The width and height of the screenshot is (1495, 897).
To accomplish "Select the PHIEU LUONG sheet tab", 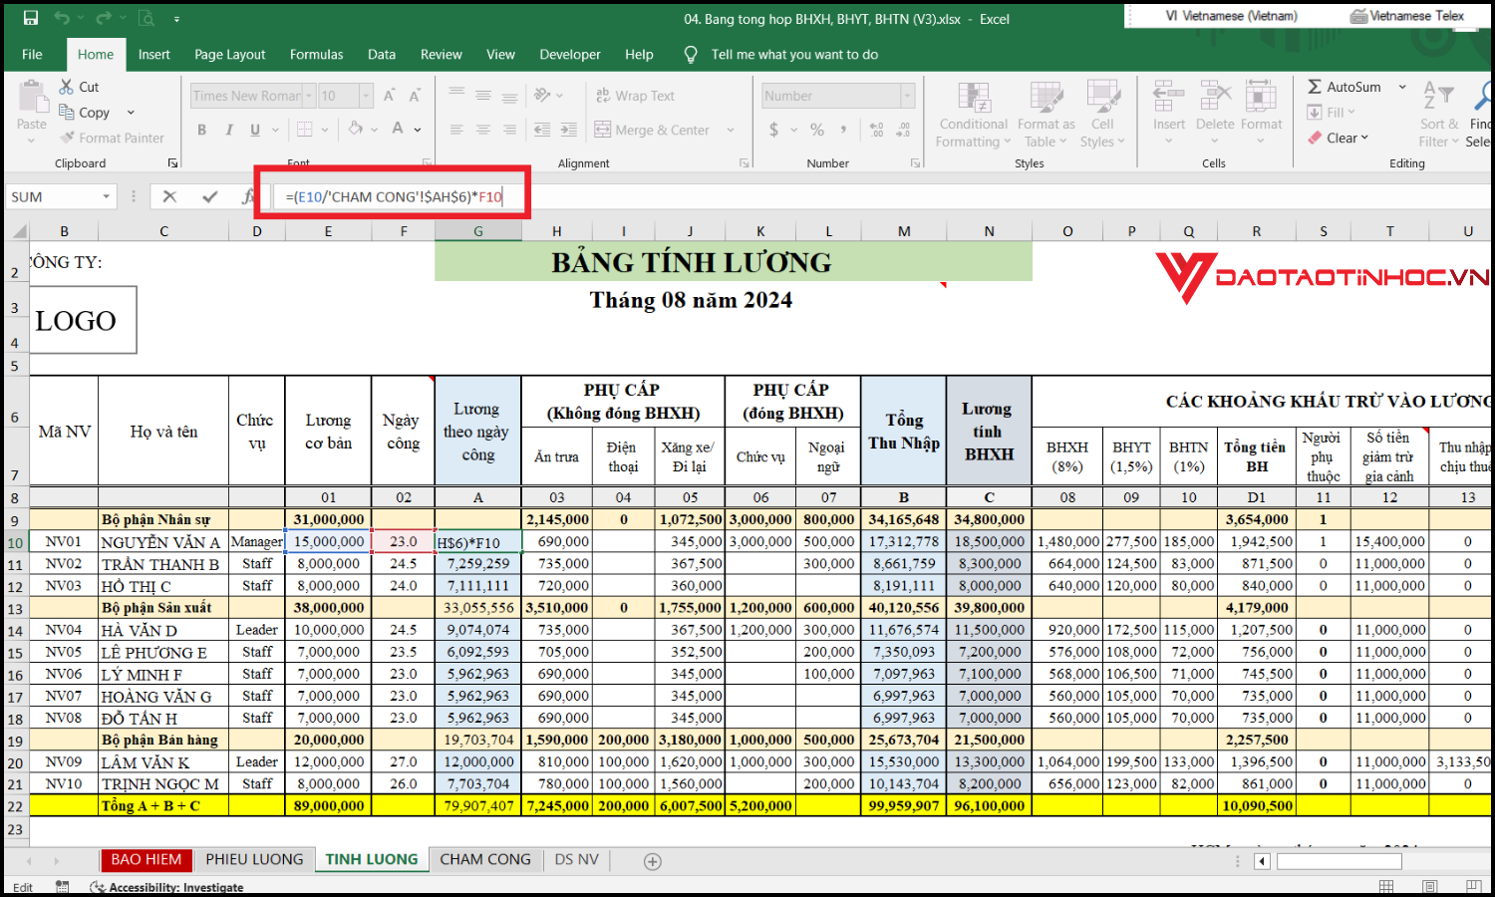I will [x=254, y=859].
